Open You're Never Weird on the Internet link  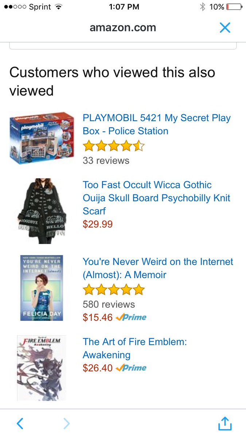click(158, 268)
